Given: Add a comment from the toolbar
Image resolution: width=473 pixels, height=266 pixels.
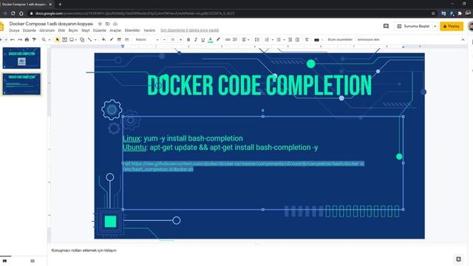Looking at the screenshot, I should click(235, 39).
